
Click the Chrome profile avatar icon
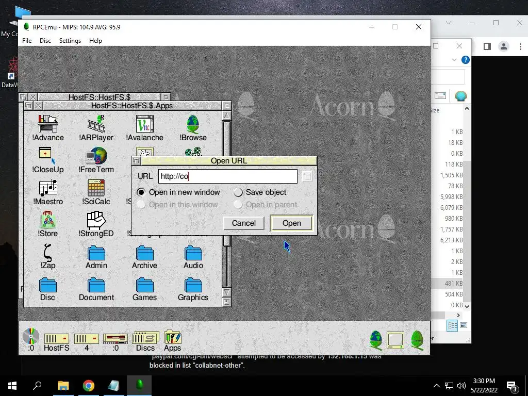(504, 46)
